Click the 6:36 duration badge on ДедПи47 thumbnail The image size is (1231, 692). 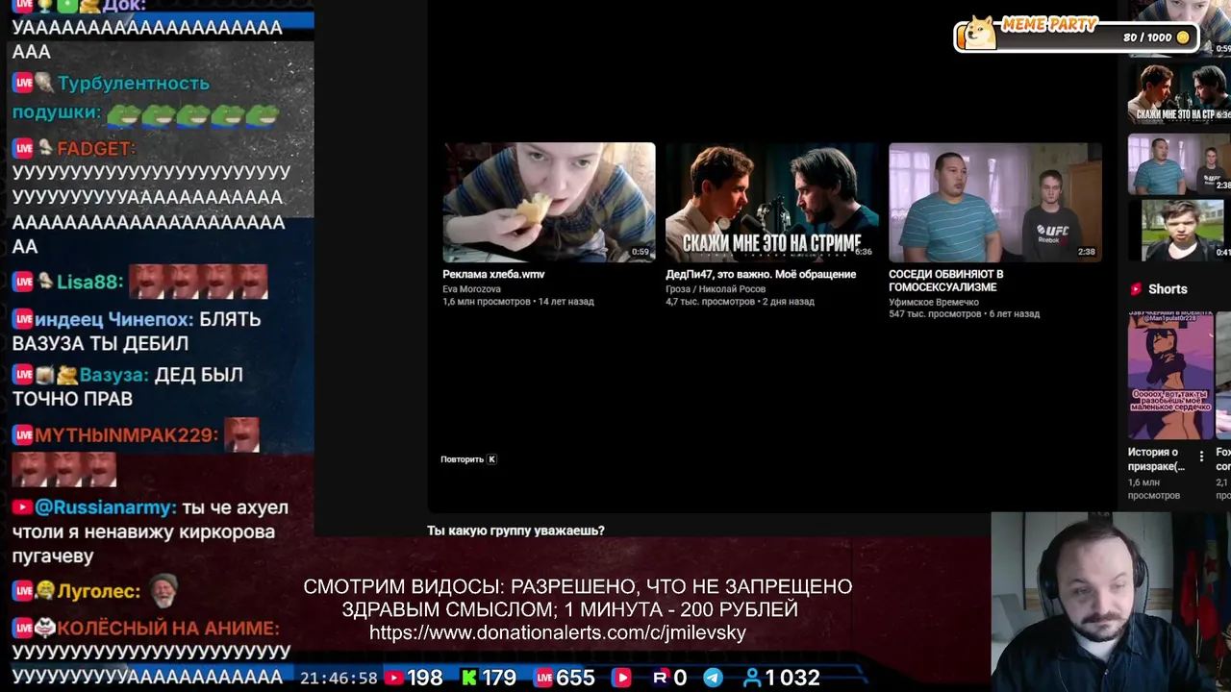pyautogui.click(x=863, y=252)
